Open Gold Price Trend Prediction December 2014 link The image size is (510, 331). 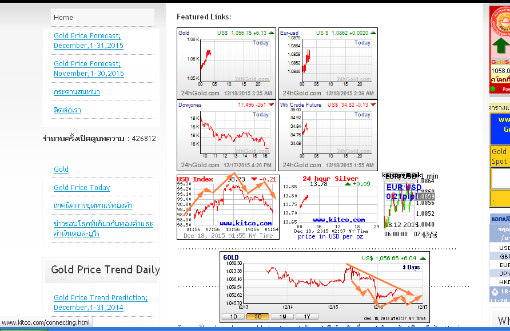coord(101,302)
